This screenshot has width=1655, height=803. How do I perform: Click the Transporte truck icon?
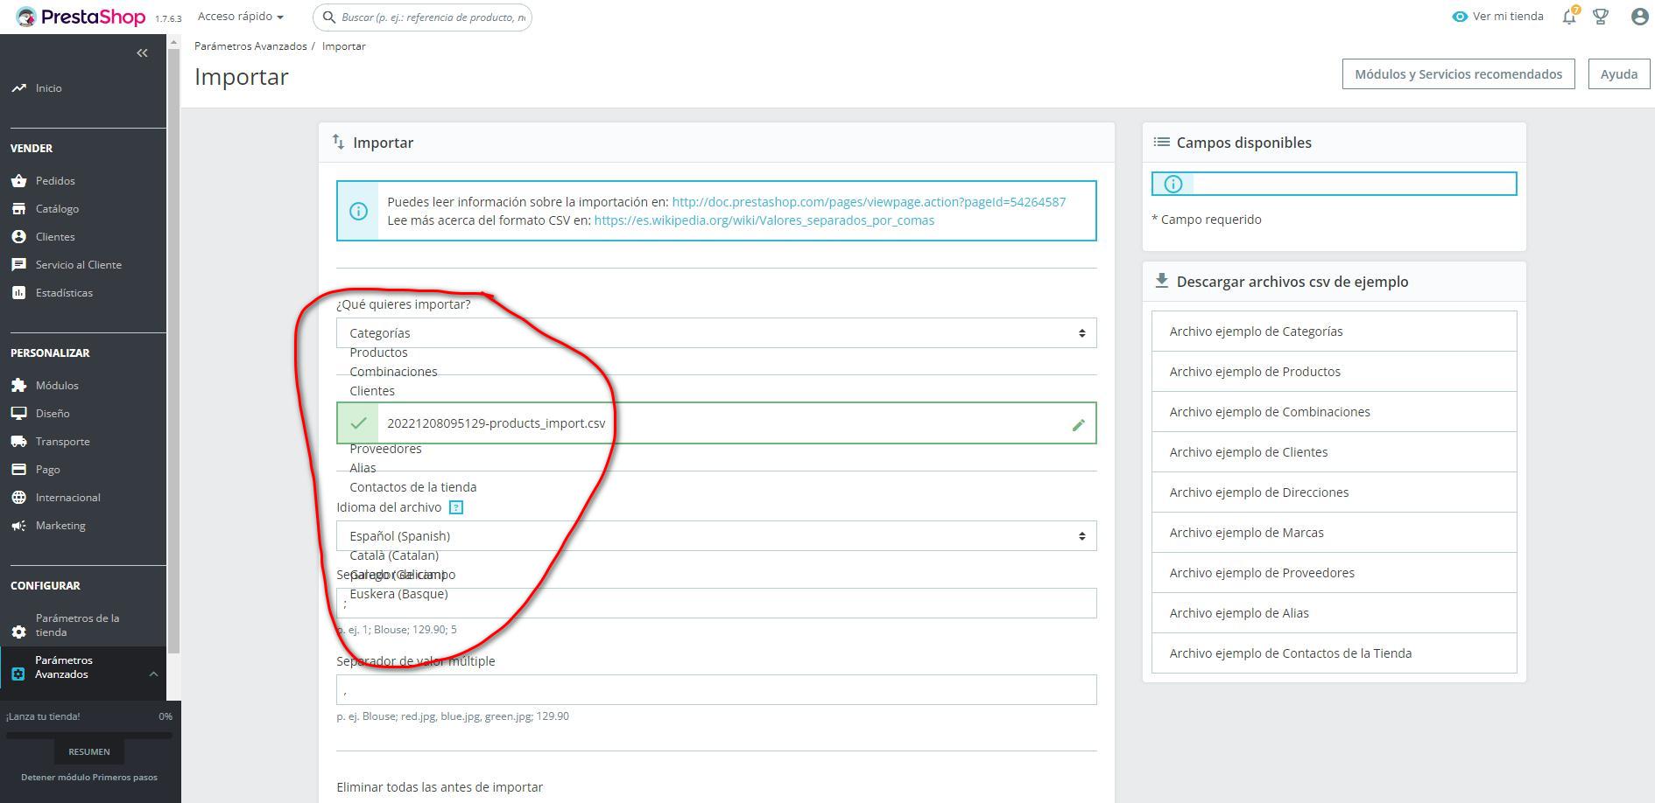coord(18,442)
